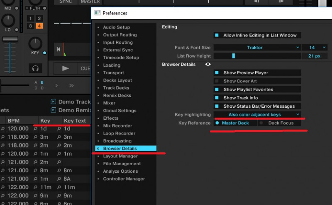This screenshot has height=205, width=332.
Task: Select FX unit 3 assign button
Action: [30, 26]
